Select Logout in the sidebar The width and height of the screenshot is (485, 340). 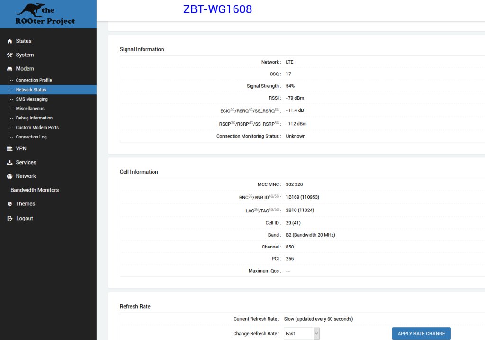25,218
